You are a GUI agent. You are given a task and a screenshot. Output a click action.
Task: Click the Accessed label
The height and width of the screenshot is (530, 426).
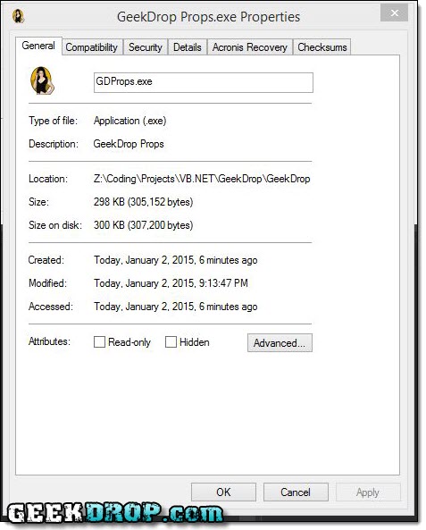pos(51,307)
